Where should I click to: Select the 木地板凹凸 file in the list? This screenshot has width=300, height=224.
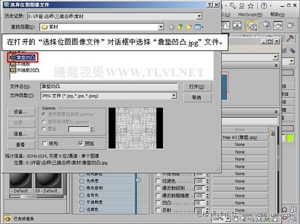coord(25,70)
